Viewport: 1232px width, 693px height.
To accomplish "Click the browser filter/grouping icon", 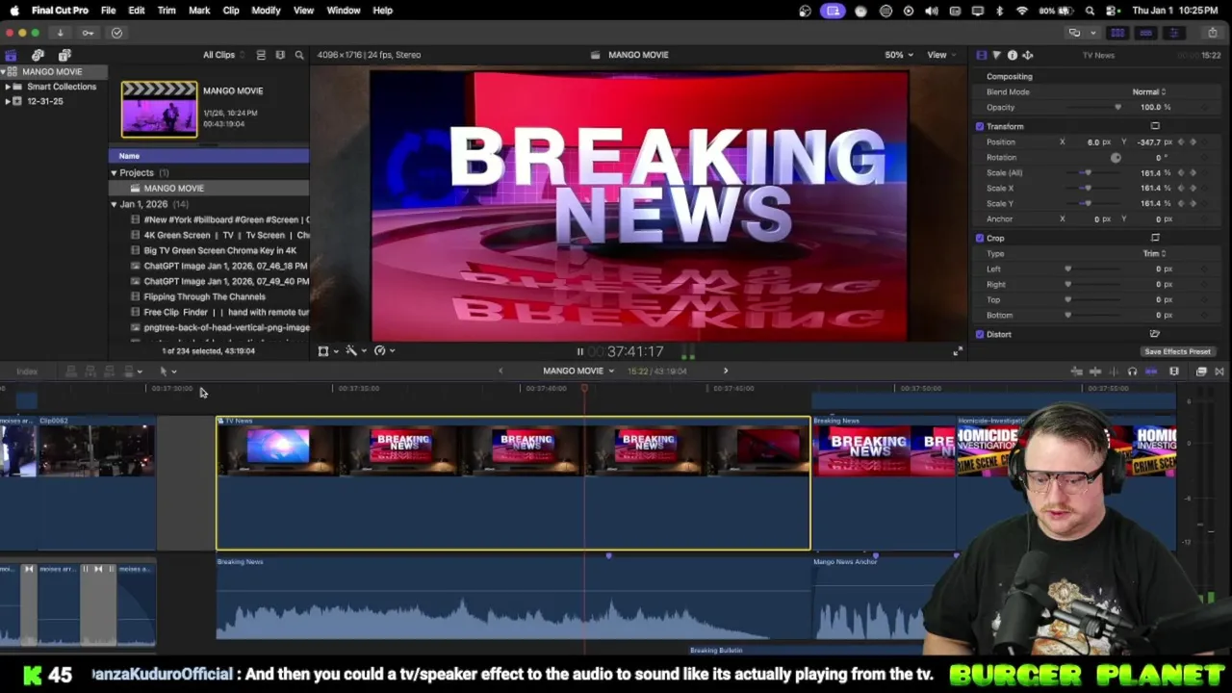I will coord(280,55).
